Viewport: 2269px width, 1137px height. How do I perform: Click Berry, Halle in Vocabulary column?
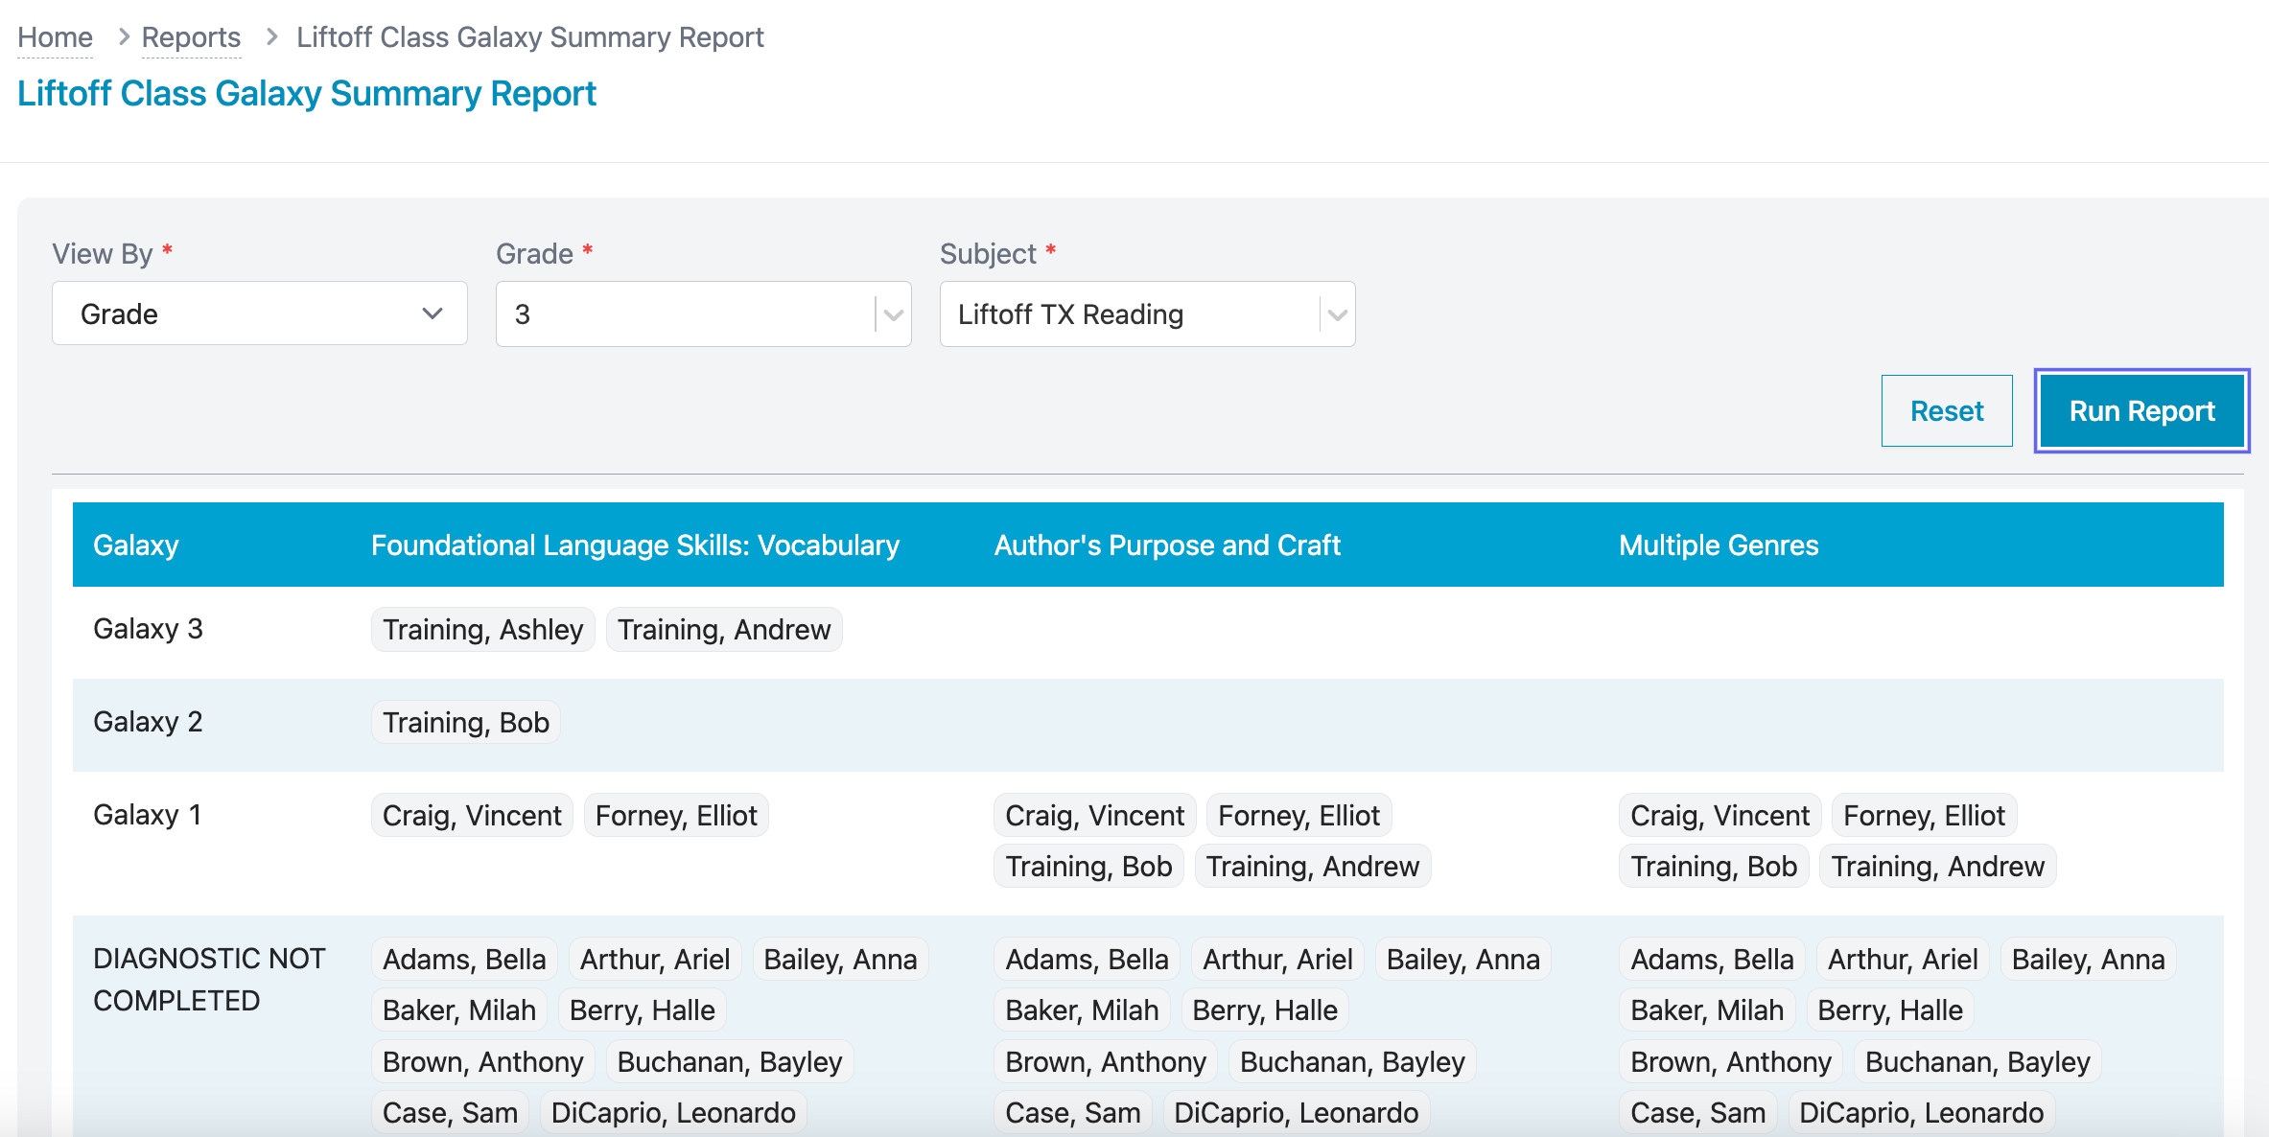click(643, 1009)
